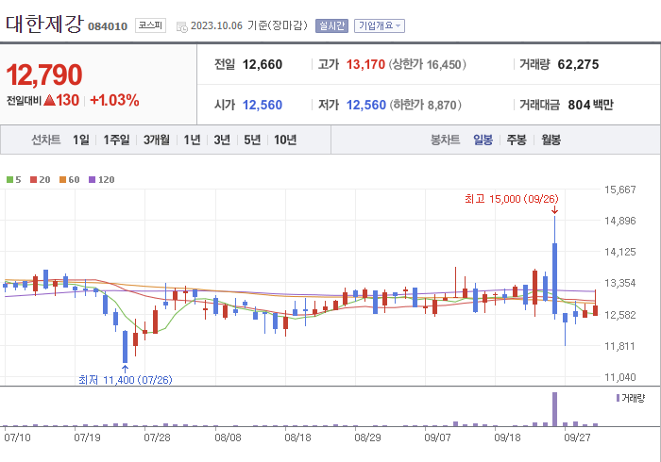Click the calendar icon beside the 2023.10.06 date
The width and height of the screenshot is (661, 462).
pyautogui.click(x=181, y=27)
